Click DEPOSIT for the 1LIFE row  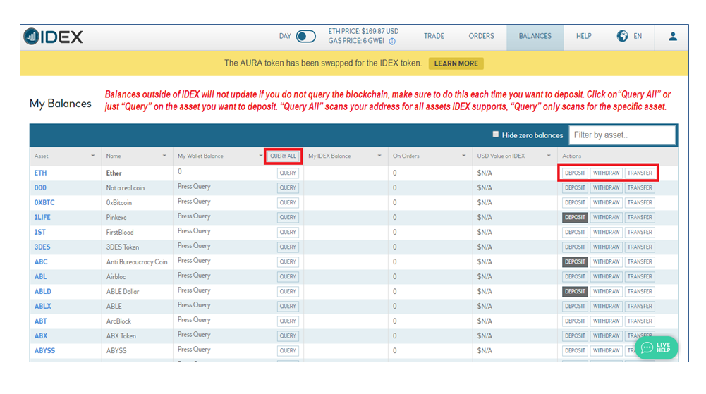575,217
